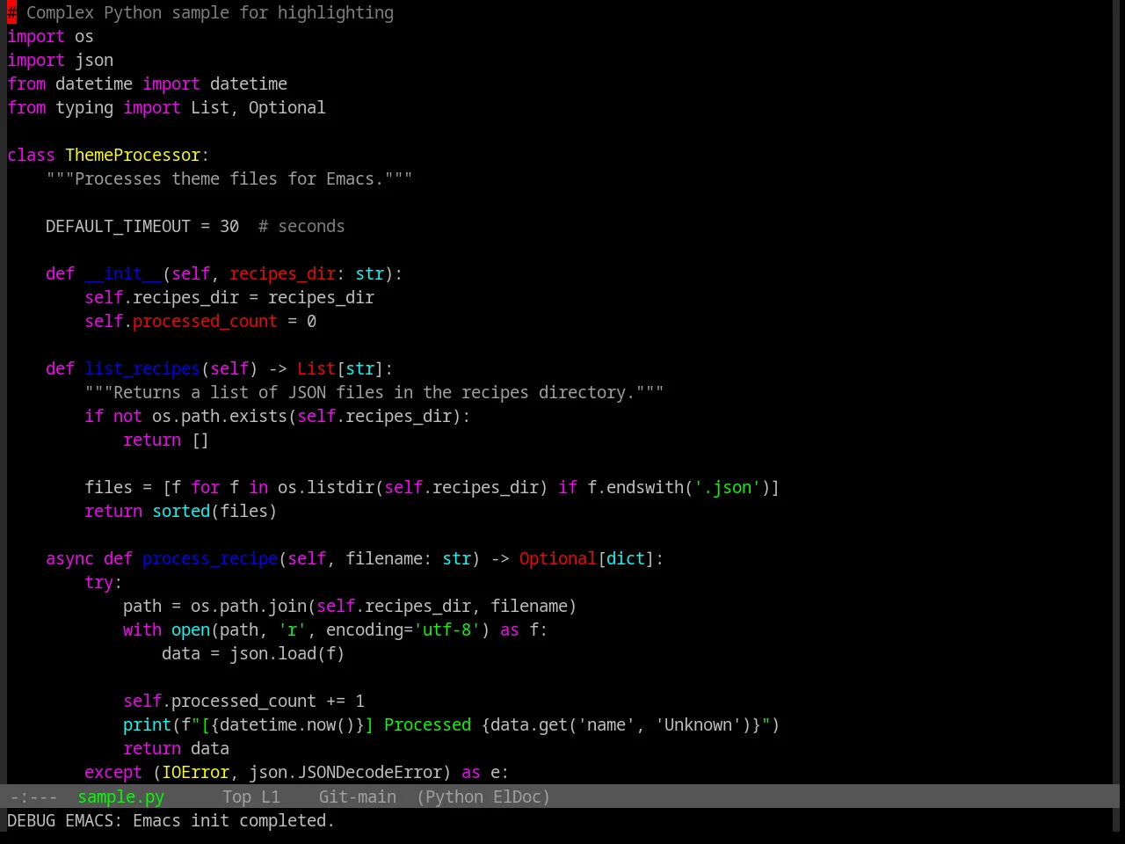
Task: Click the -:--- buffer status flags
Action: [33, 797]
